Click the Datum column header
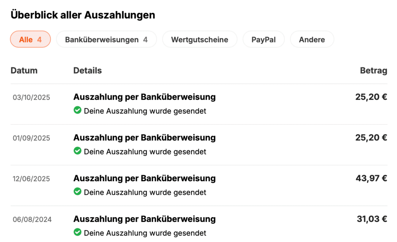The width and height of the screenshot is (397, 242). pos(24,70)
